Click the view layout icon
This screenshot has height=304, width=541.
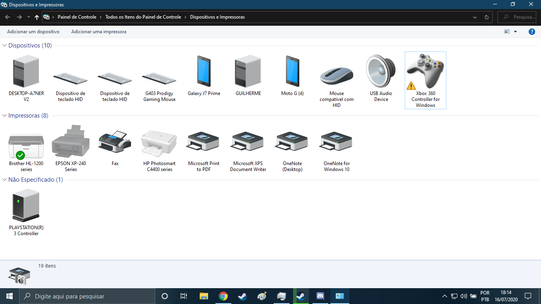click(507, 32)
